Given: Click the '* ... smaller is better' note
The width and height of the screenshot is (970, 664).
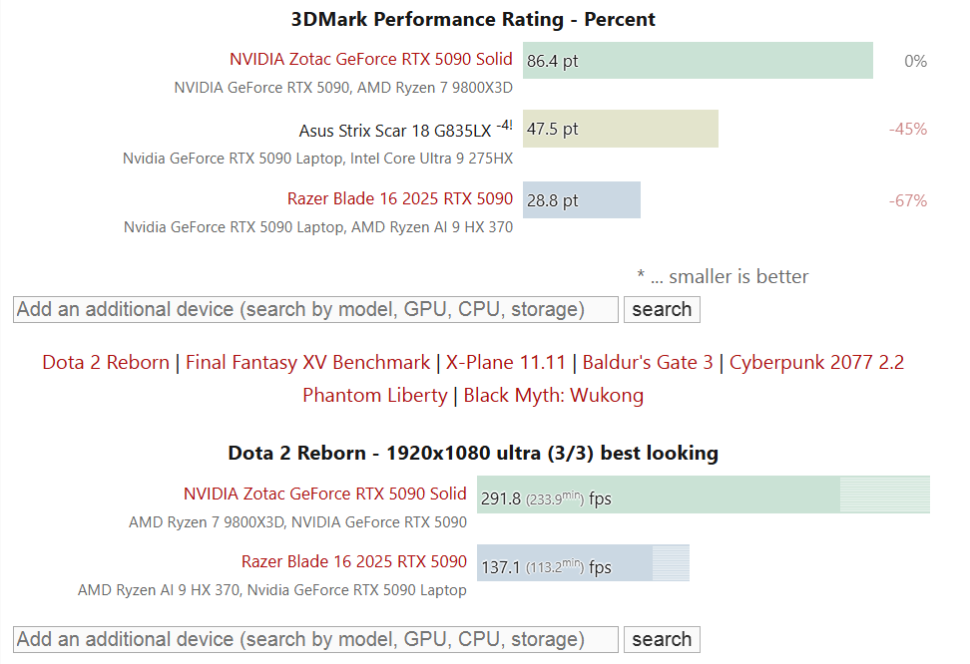Looking at the screenshot, I should pos(724,276).
